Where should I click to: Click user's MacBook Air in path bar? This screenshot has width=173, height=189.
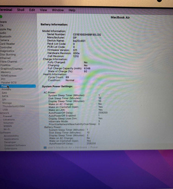tap(60, 147)
